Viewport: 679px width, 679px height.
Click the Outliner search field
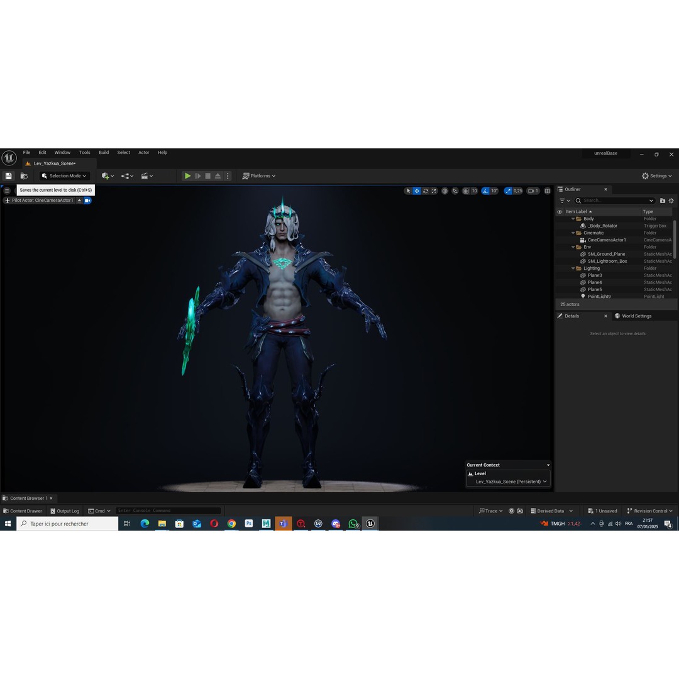(614, 201)
